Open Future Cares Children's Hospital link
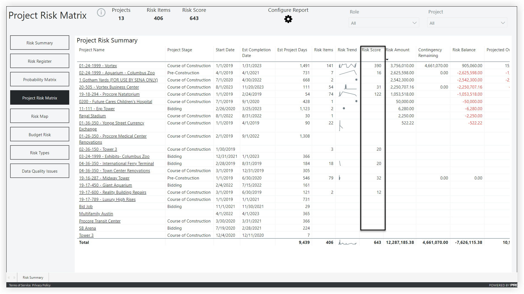Screen dimensions: 524x294 tap(115, 102)
